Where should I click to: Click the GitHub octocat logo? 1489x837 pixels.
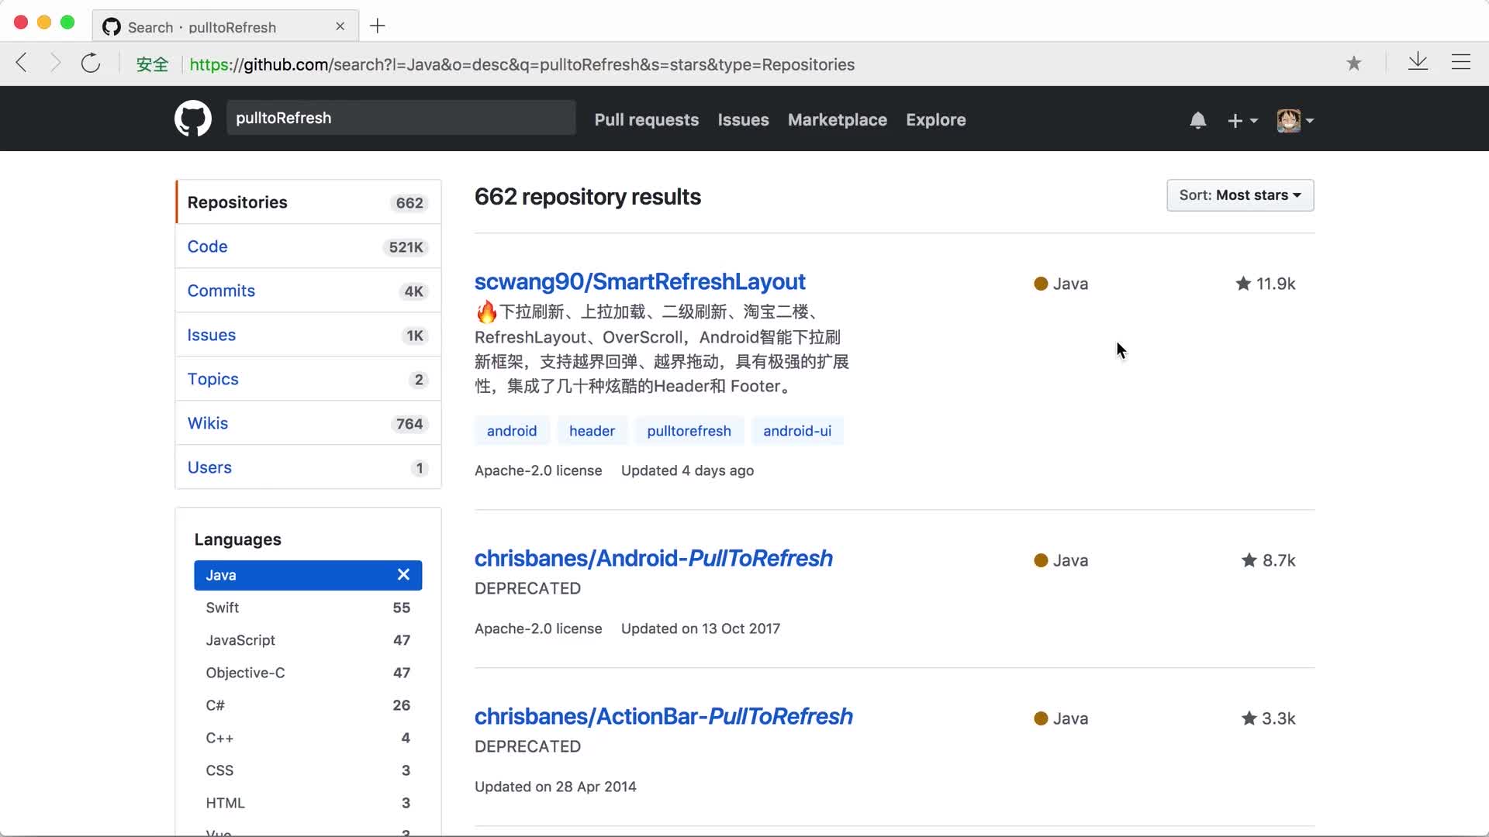tap(192, 119)
